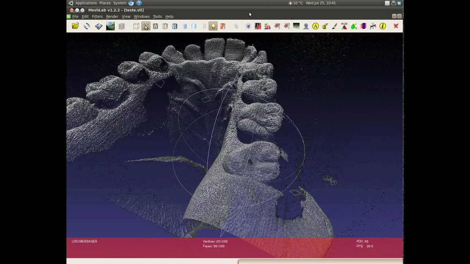
Task: Click the Vertices count text
Action: point(215,241)
